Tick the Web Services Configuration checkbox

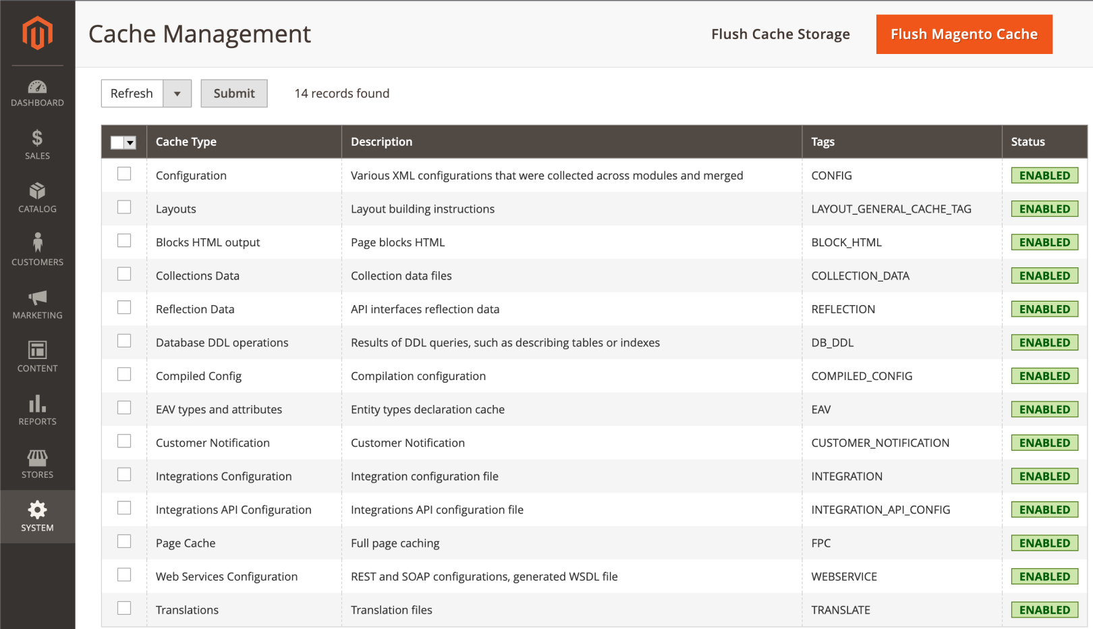[x=124, y=575]
